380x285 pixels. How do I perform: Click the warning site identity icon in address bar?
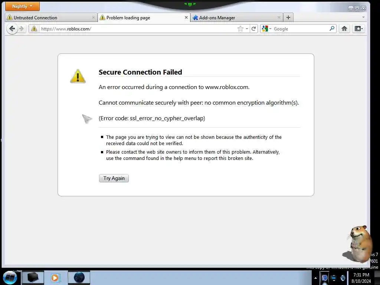click(x=34, y=29)
